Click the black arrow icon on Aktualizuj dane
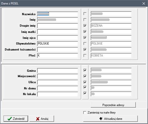 pos(101,118)
